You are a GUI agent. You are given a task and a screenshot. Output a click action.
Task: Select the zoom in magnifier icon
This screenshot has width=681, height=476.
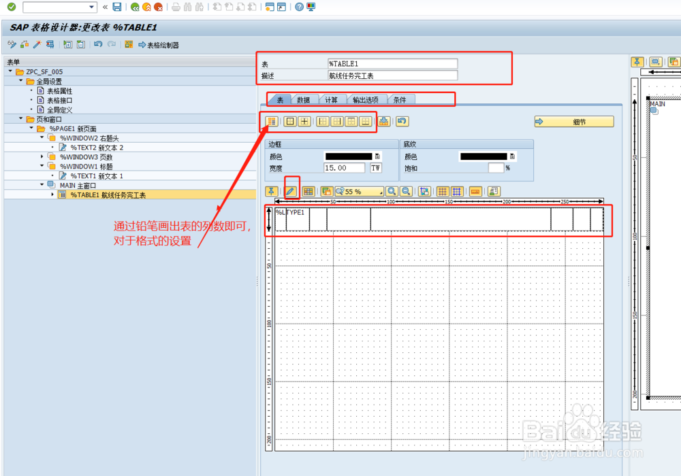point(392,191)
